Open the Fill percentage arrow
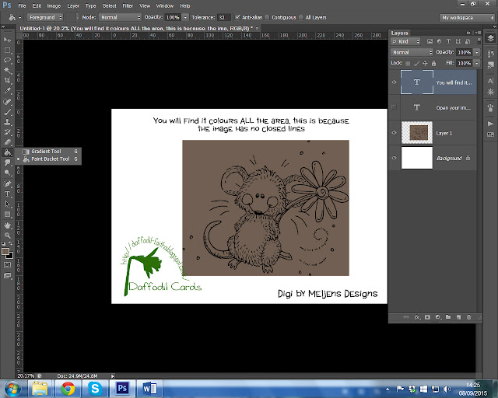 coord(477,63)
